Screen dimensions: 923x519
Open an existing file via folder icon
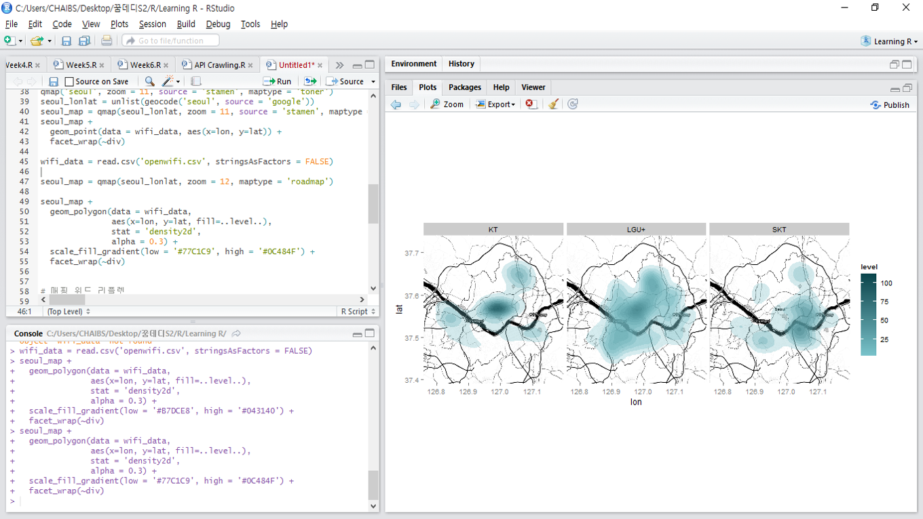37,41
